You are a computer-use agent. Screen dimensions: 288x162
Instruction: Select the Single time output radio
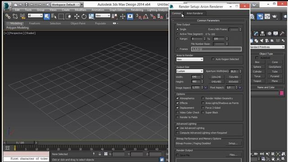[x=177, y=29]
